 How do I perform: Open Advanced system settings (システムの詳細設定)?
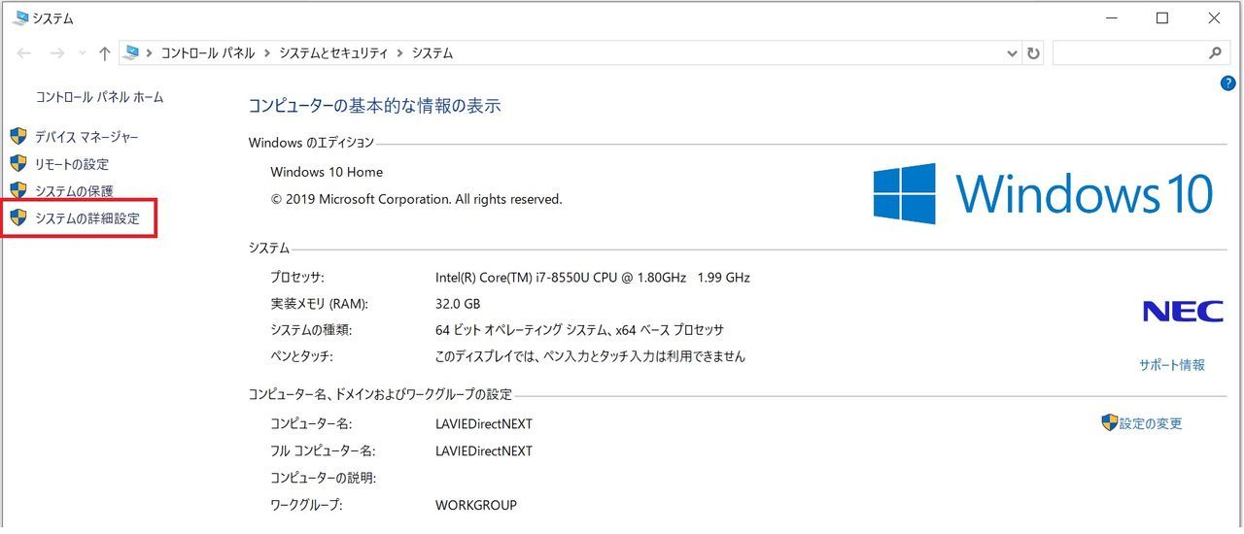pos(87,218)
